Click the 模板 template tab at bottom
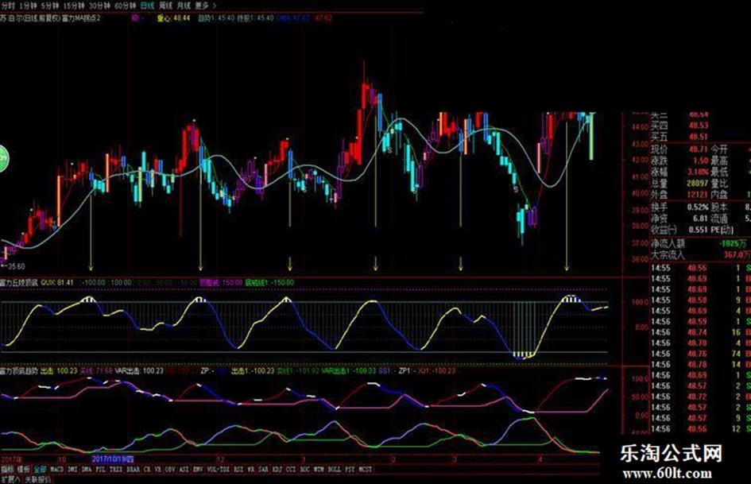Screen dimensions: 751x484 pos(23,470)
